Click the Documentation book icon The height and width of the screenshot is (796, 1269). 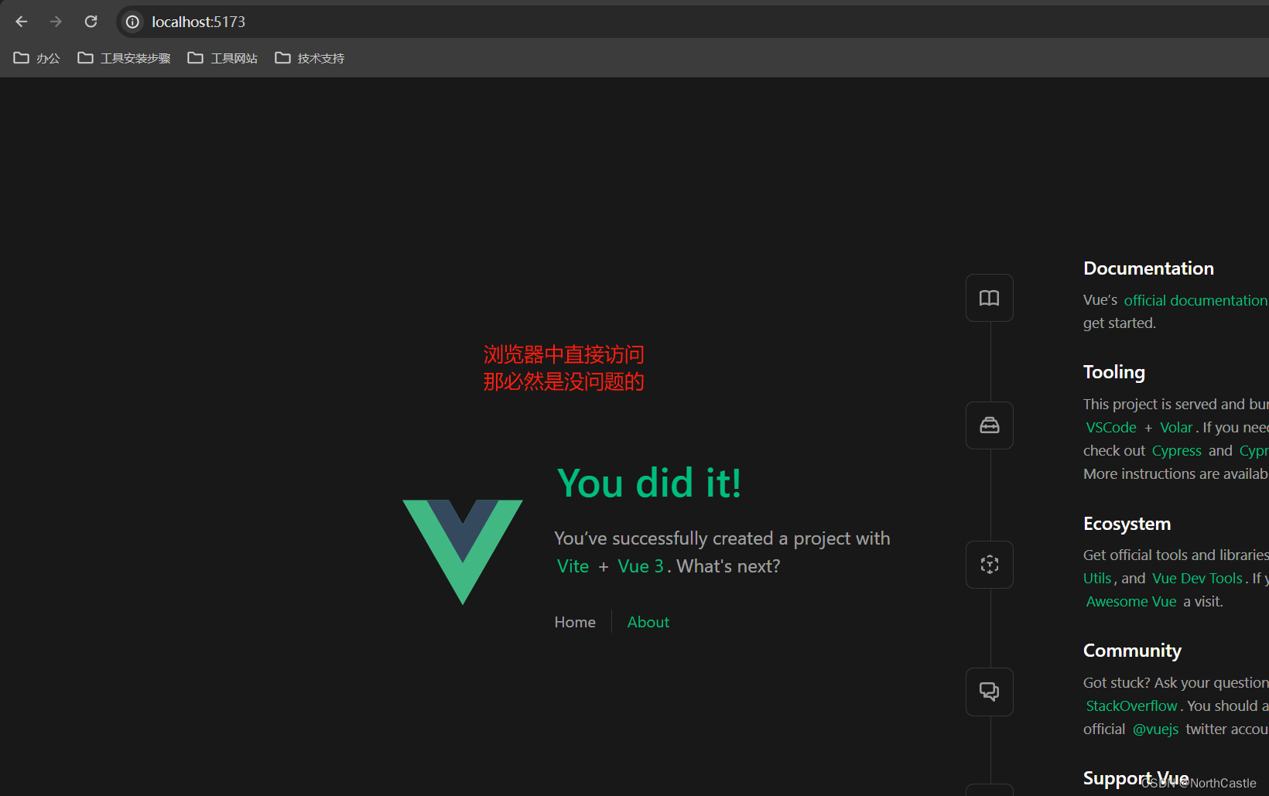coord(990,298)
